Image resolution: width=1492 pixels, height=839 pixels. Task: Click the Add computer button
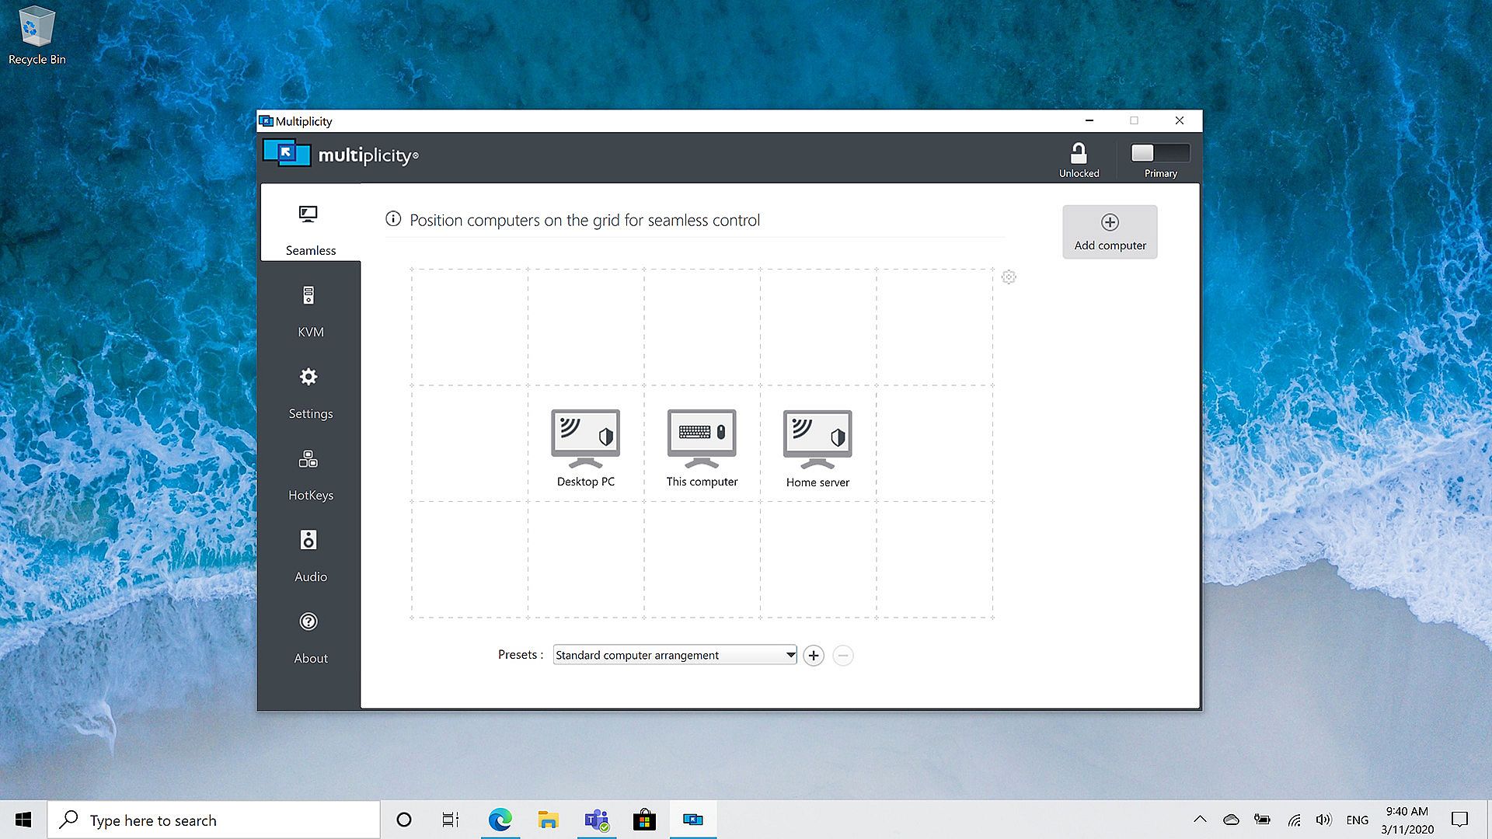tap(1110, 232)
